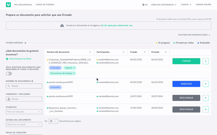
Task: Open options dropdown for Responsiva_Equipo document
Action: point(206,109)
